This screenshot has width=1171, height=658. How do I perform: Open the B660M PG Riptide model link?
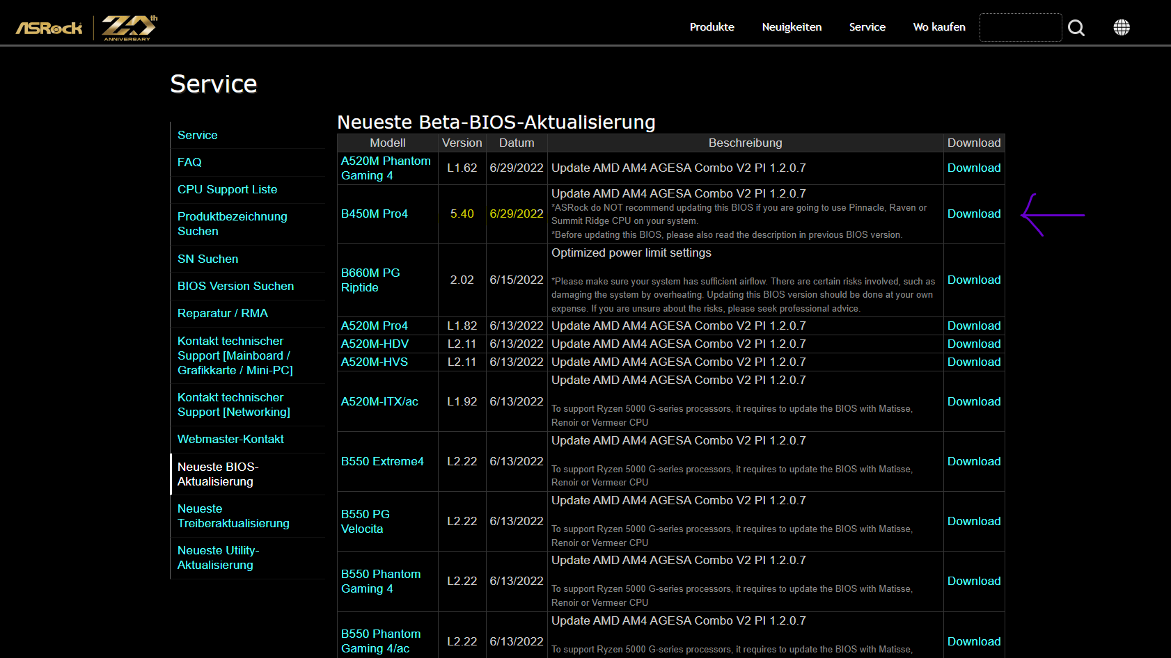pyautogui.click(x=370, y=280)
